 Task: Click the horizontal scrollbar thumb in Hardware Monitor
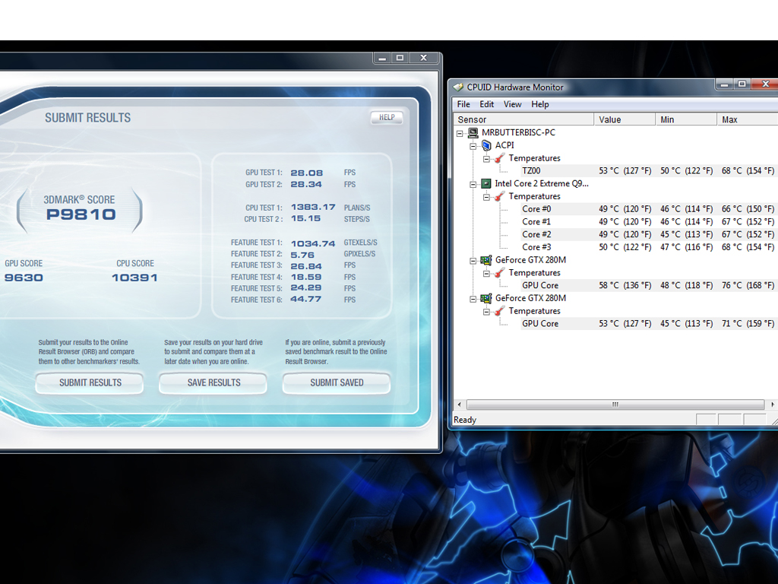point(615,405)
